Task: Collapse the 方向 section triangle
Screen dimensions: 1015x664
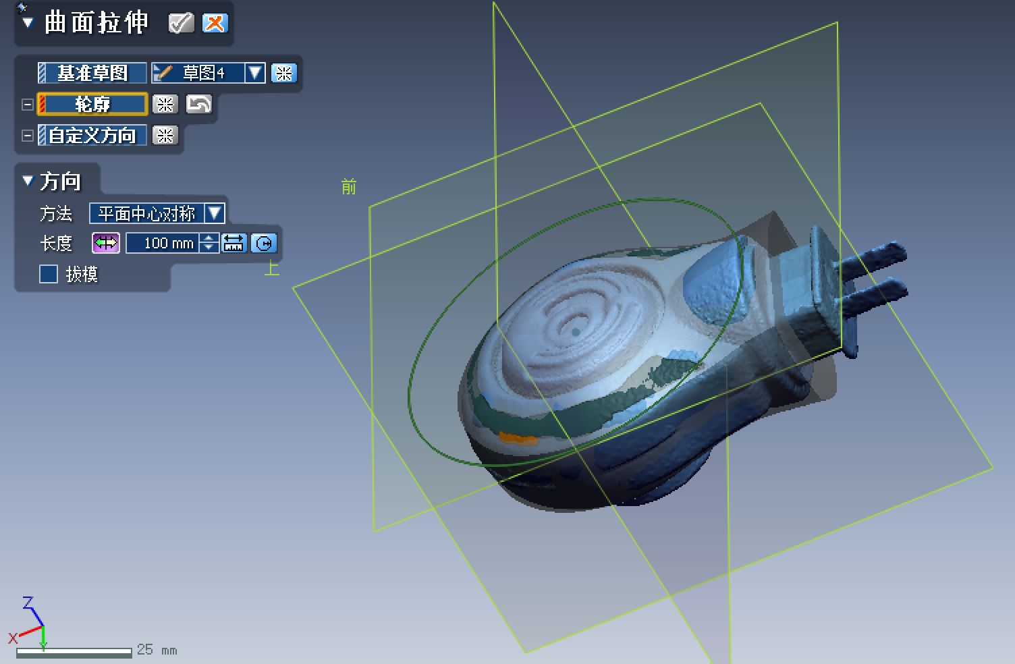Action: point(28,180)
